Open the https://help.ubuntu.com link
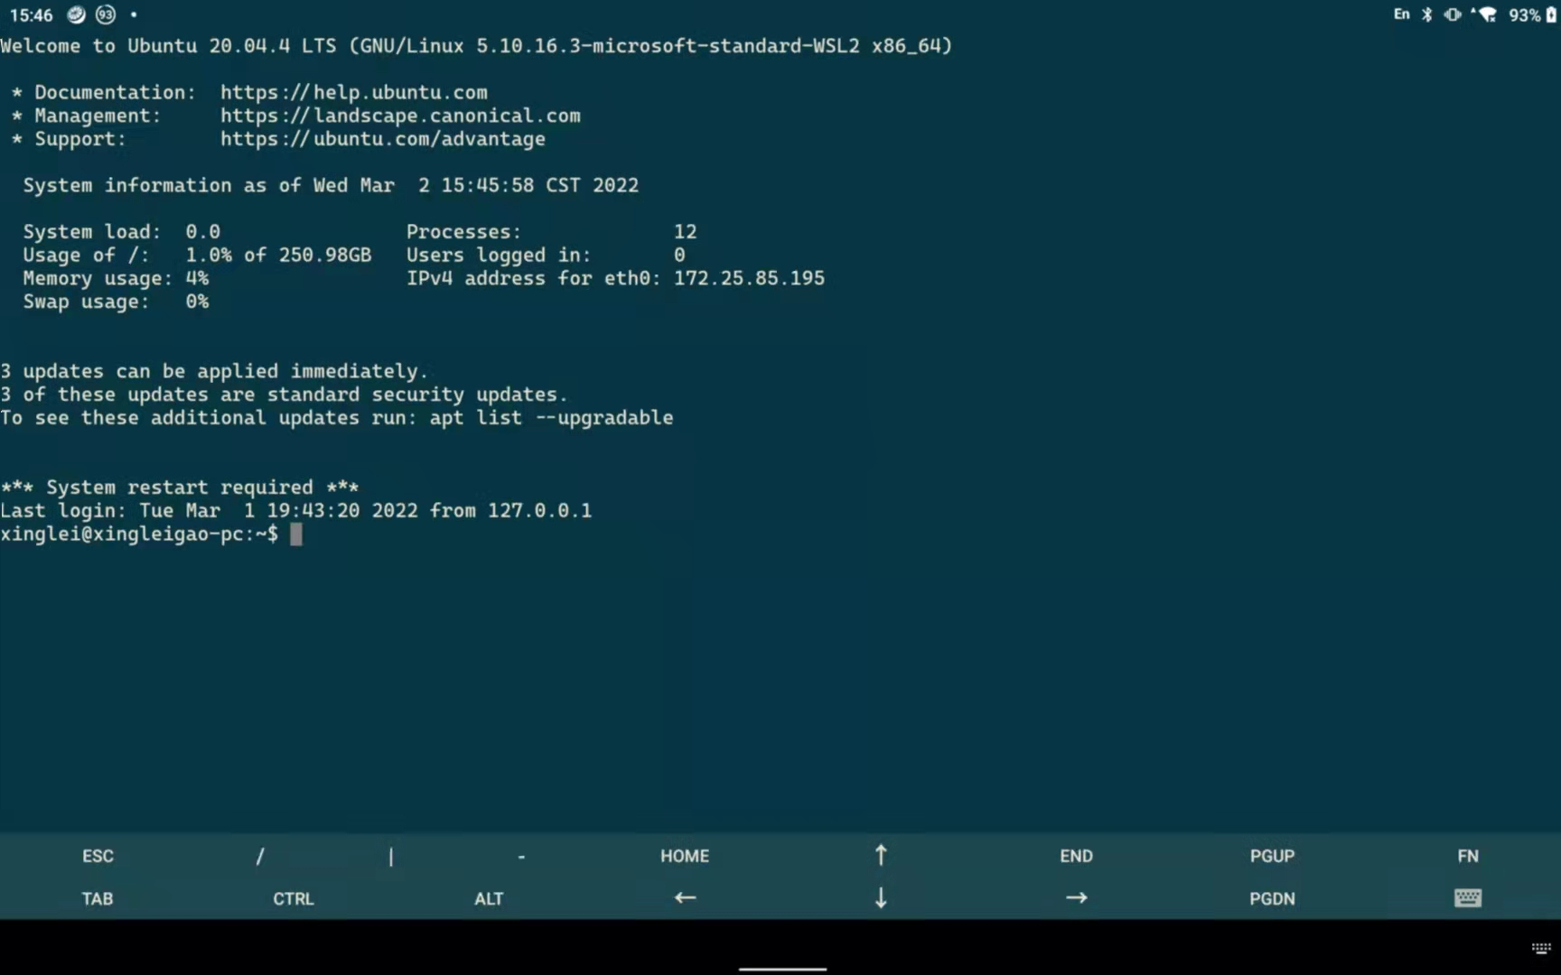1561x975 pixels. [x=354, y=92]
